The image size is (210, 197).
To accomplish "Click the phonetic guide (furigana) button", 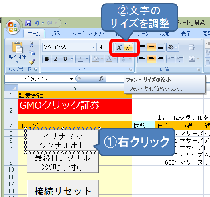I will click(x=124, y=59).
